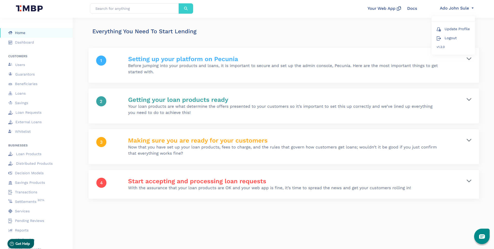This screenshot has width=494, height=249.
Task: Click the Beneficiaries sidebar icon
Action: [x=11, y=84]
